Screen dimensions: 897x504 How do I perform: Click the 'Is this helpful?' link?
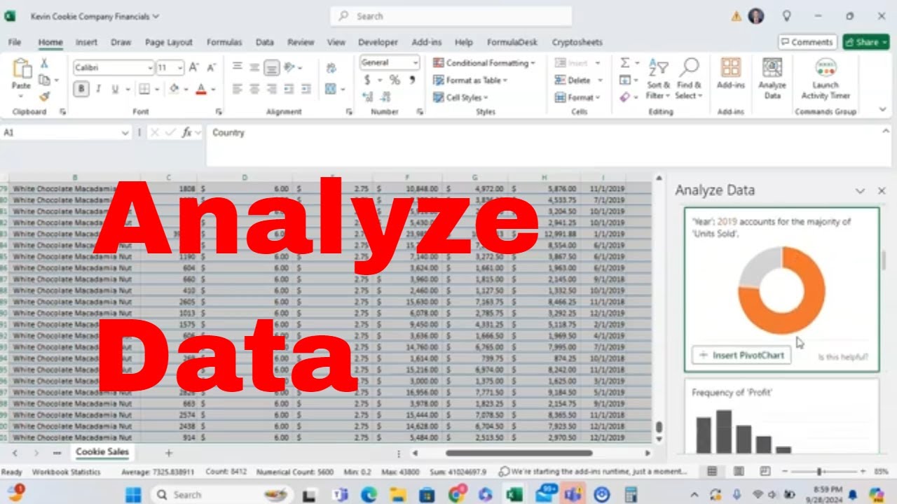[x=843, y=357]
